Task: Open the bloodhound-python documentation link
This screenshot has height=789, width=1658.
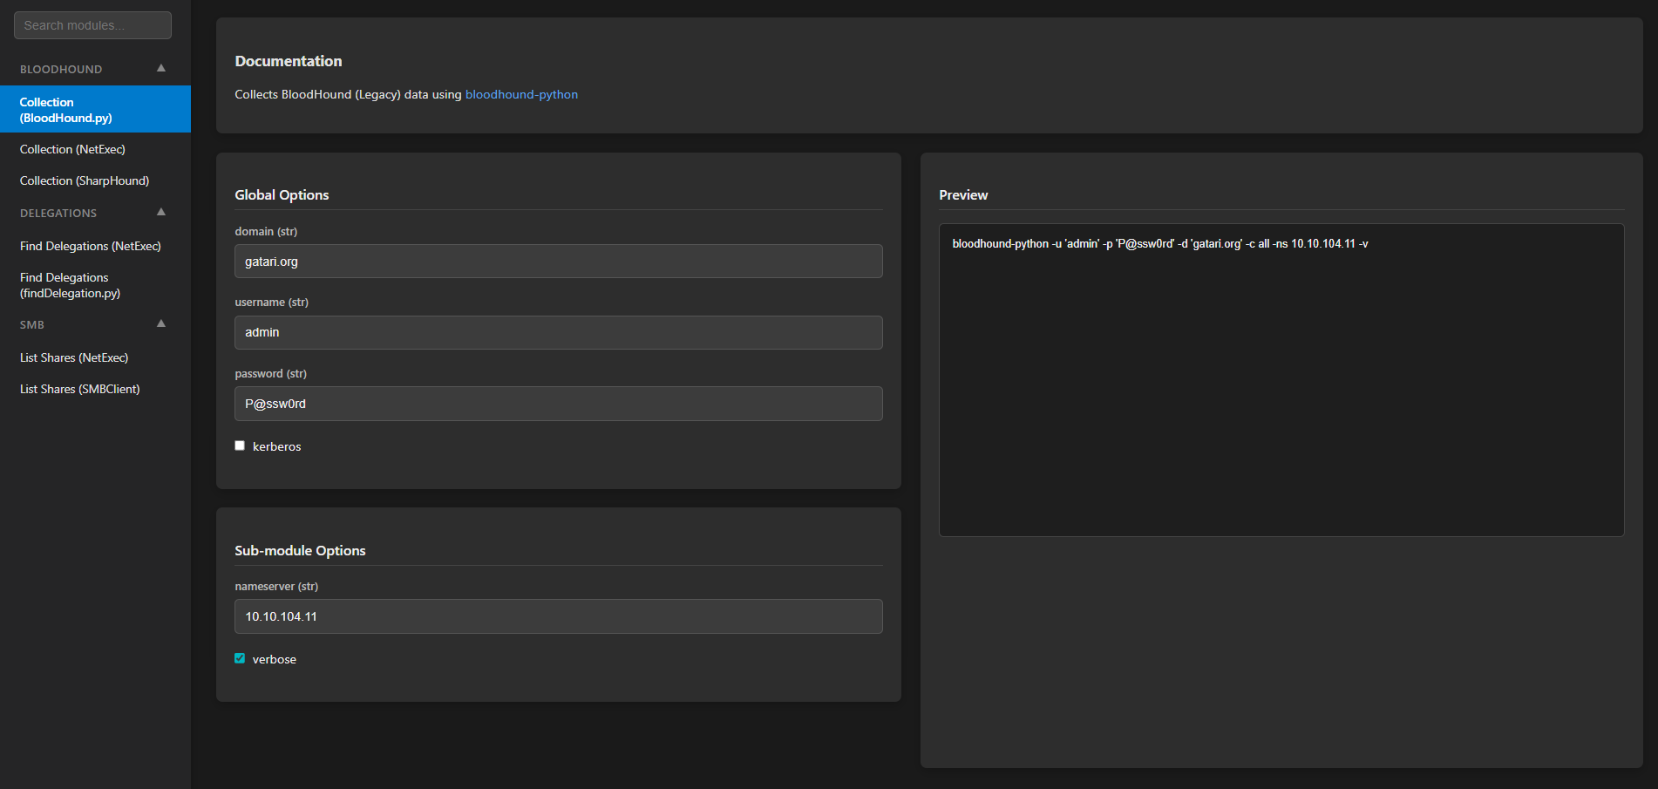Action: tap(521, 94)
